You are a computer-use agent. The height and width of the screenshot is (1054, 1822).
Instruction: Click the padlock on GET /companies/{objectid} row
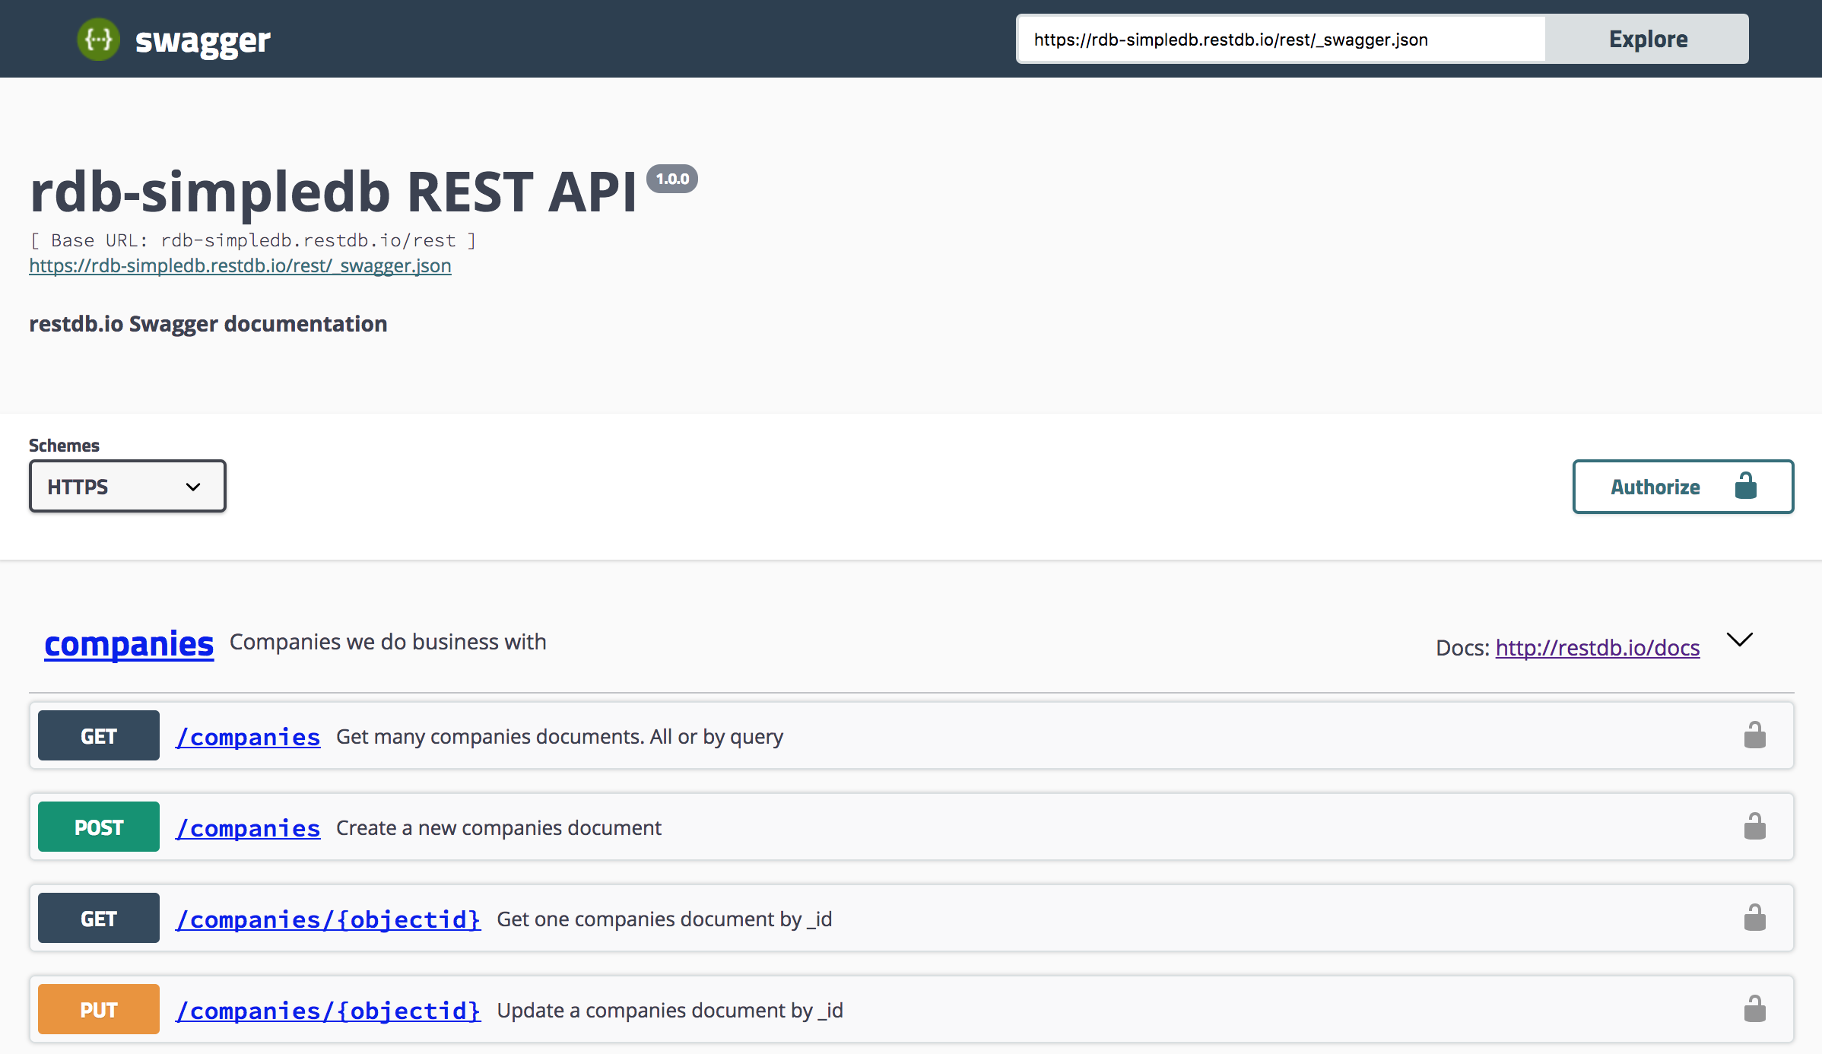[x=1755, y=917]
